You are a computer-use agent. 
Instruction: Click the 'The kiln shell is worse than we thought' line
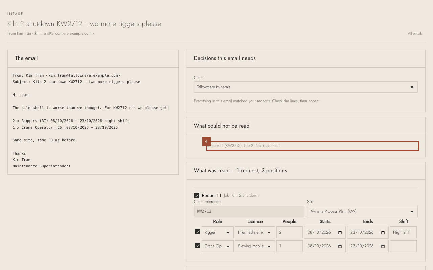point(91,108)
